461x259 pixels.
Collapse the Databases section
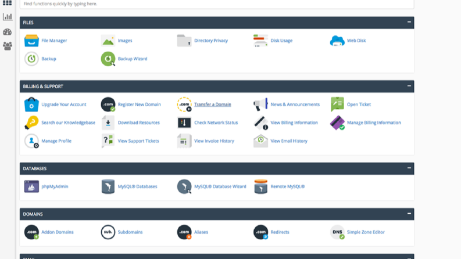(409, 168)
